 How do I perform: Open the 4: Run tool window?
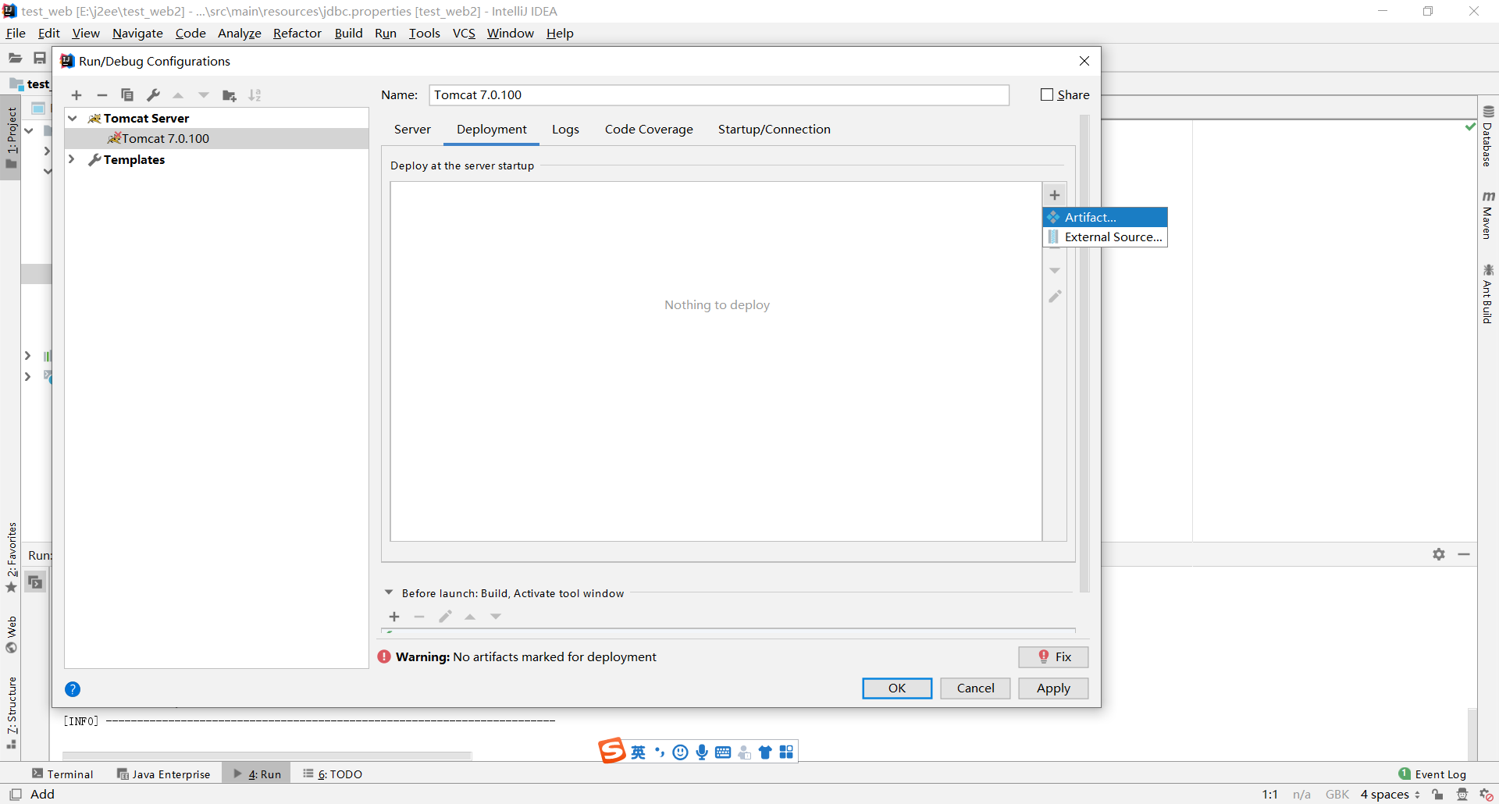coord(258,774)
